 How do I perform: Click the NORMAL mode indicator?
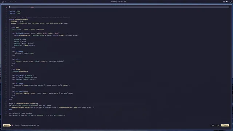click(x=7, y=125)
